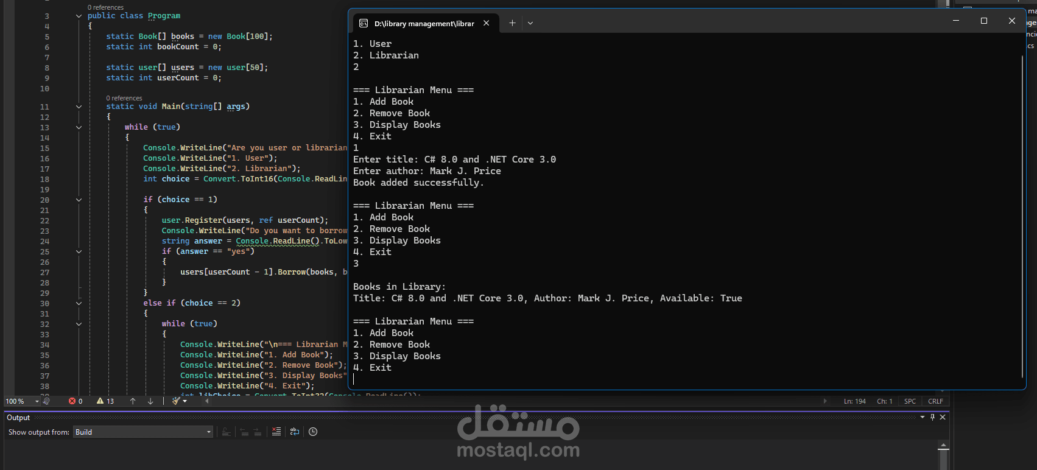Click the bookCount variable on line 6
This screenshot has height=470, width=1037.
[x=178, y=47]
